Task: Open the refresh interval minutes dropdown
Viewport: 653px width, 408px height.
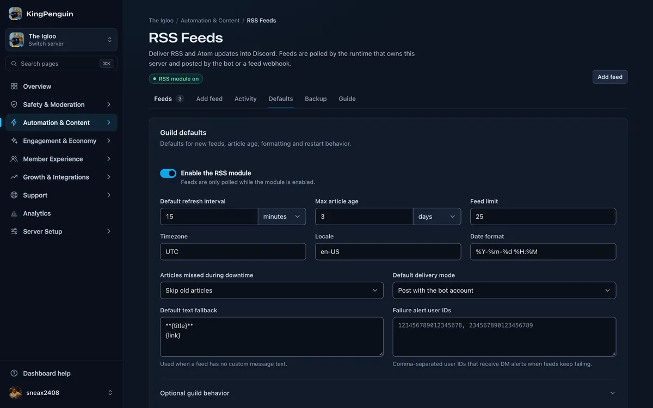Action: click(x=282, y=217)
